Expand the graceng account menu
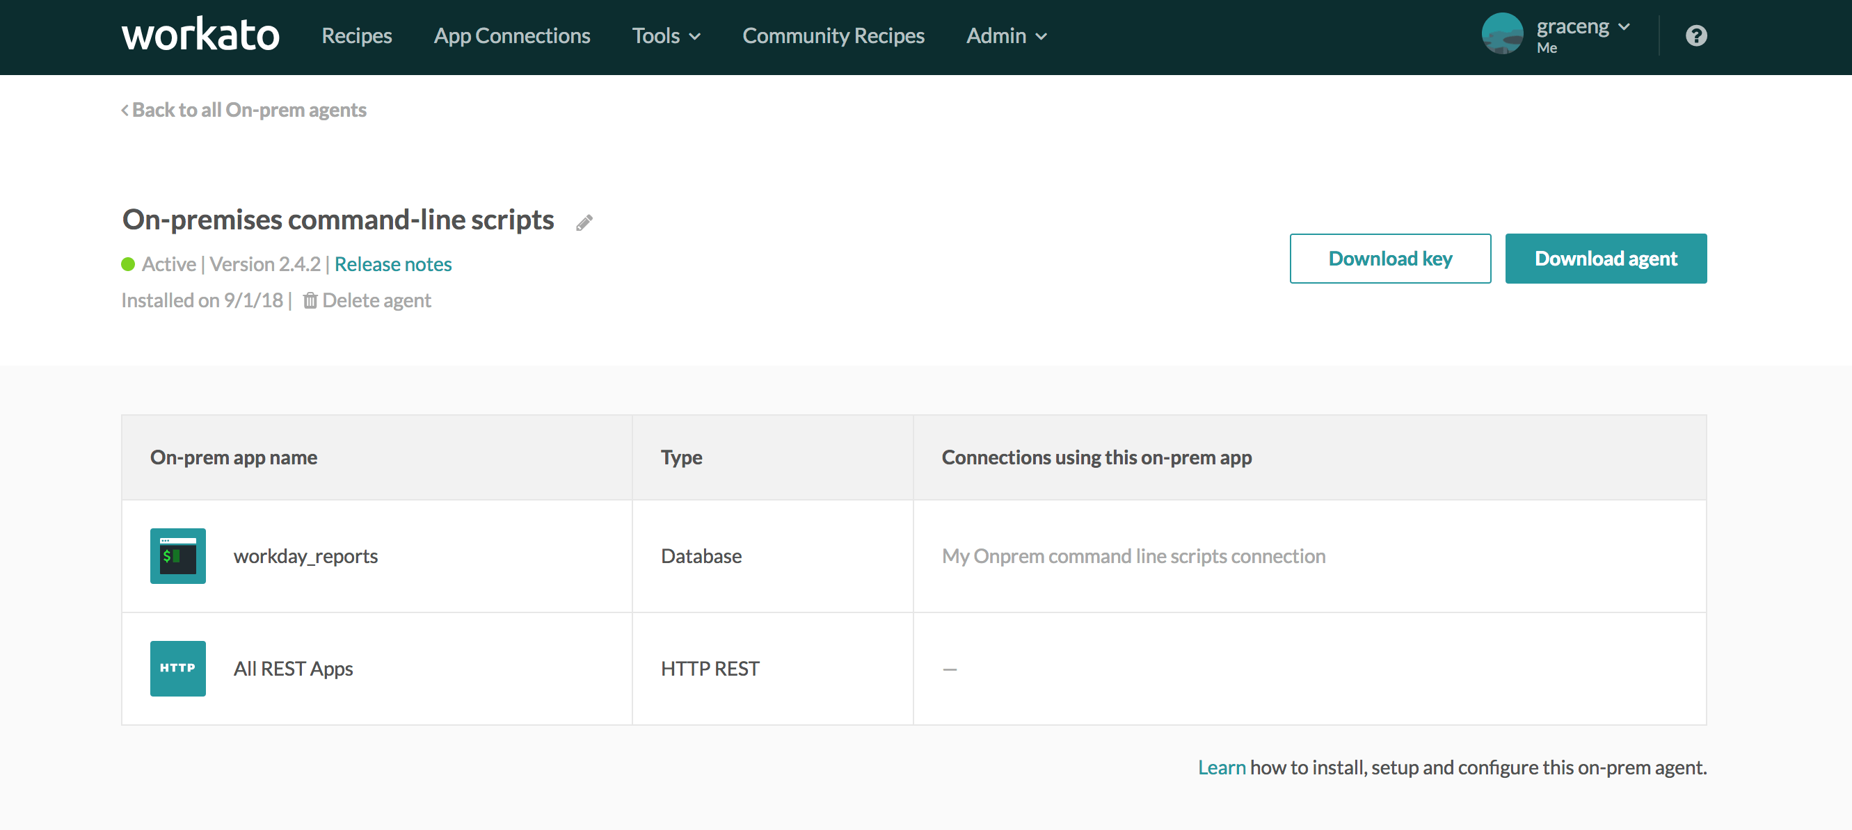The width and height of the screenshot is (1852, 830). pos(1582,27)
